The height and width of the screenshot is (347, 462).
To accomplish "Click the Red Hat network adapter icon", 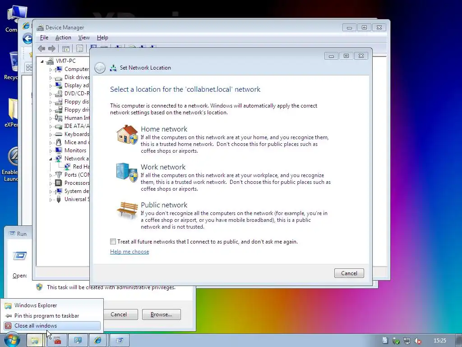I will click(67, 167).
